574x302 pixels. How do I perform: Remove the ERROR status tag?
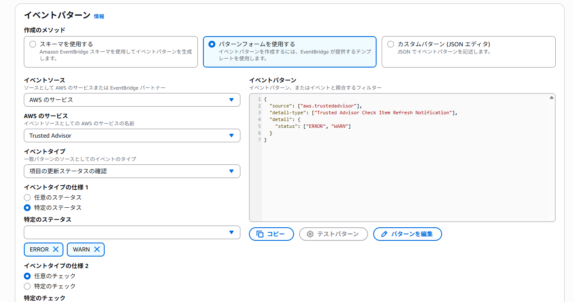(x=56, y=249)
